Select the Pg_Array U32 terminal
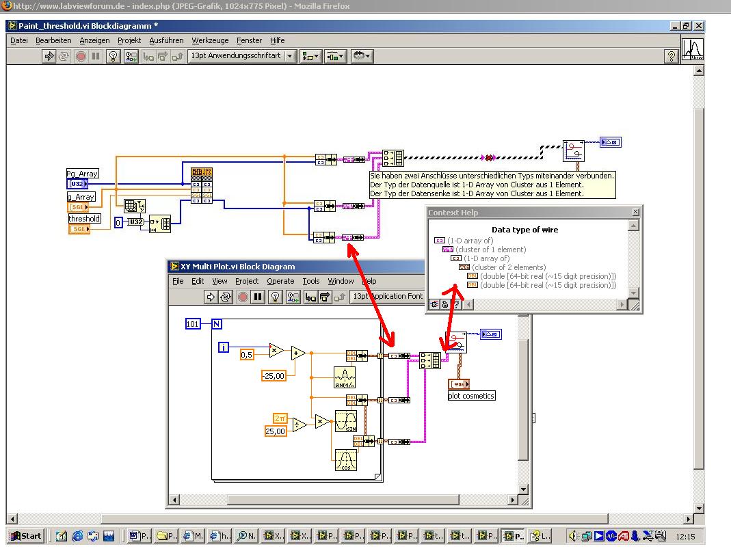Image resolution: width=731 pixels, height=551 pixels. click(77, 184)
